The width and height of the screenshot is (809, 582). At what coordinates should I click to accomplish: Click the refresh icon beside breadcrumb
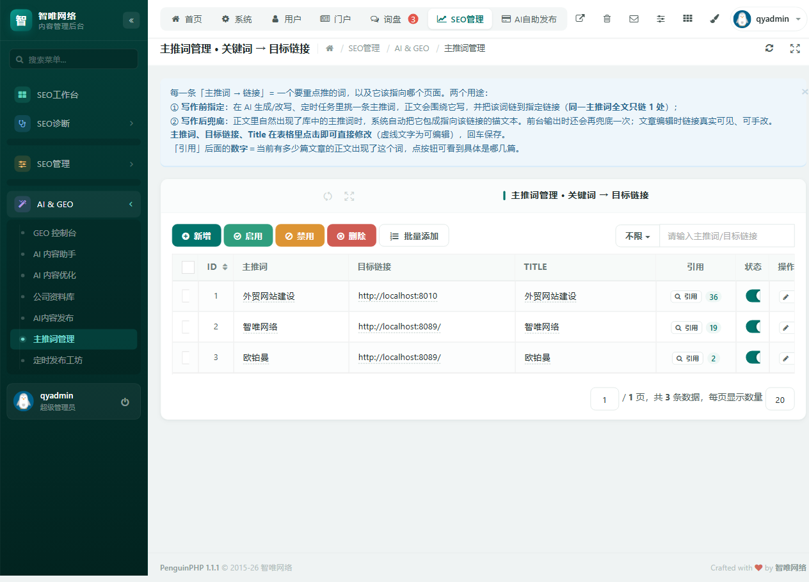(769, 48)
